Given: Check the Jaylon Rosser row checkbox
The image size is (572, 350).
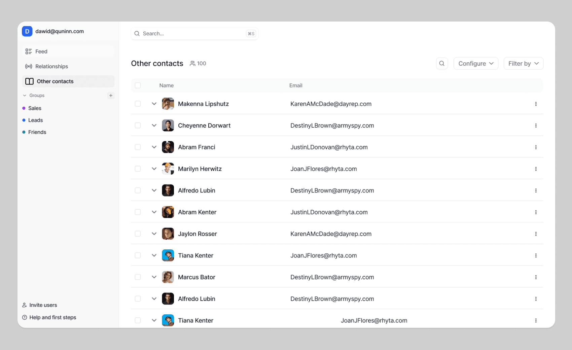Looking at the screenshot, I should (138, 234).
